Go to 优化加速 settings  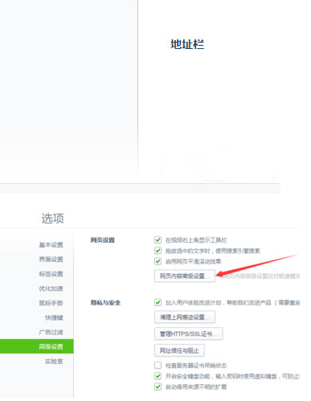[x=51, y=288]
